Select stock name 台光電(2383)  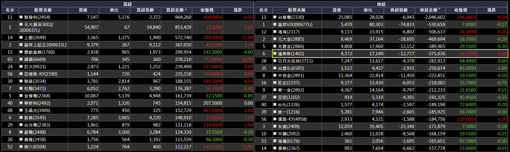click(37, 125)
